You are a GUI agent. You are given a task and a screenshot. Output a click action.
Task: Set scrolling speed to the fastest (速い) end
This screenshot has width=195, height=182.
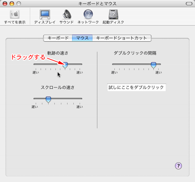pos(80,98)
